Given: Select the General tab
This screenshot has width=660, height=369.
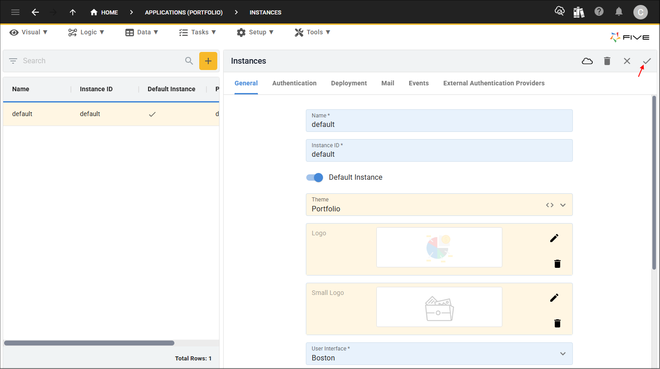Looking at the screenshot, I should [x=246, y=83].
